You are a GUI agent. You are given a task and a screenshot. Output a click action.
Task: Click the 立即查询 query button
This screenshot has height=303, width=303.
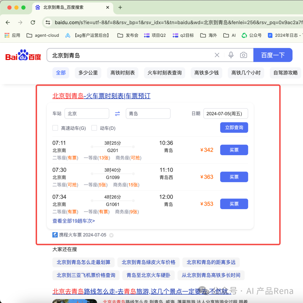[234, 127]
